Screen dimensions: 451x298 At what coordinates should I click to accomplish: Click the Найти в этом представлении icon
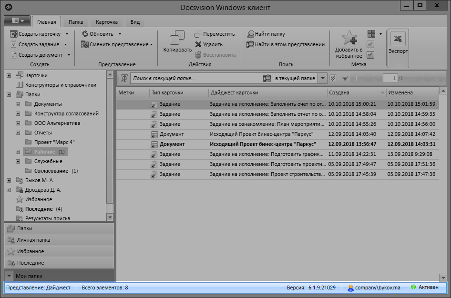[250, 44]
